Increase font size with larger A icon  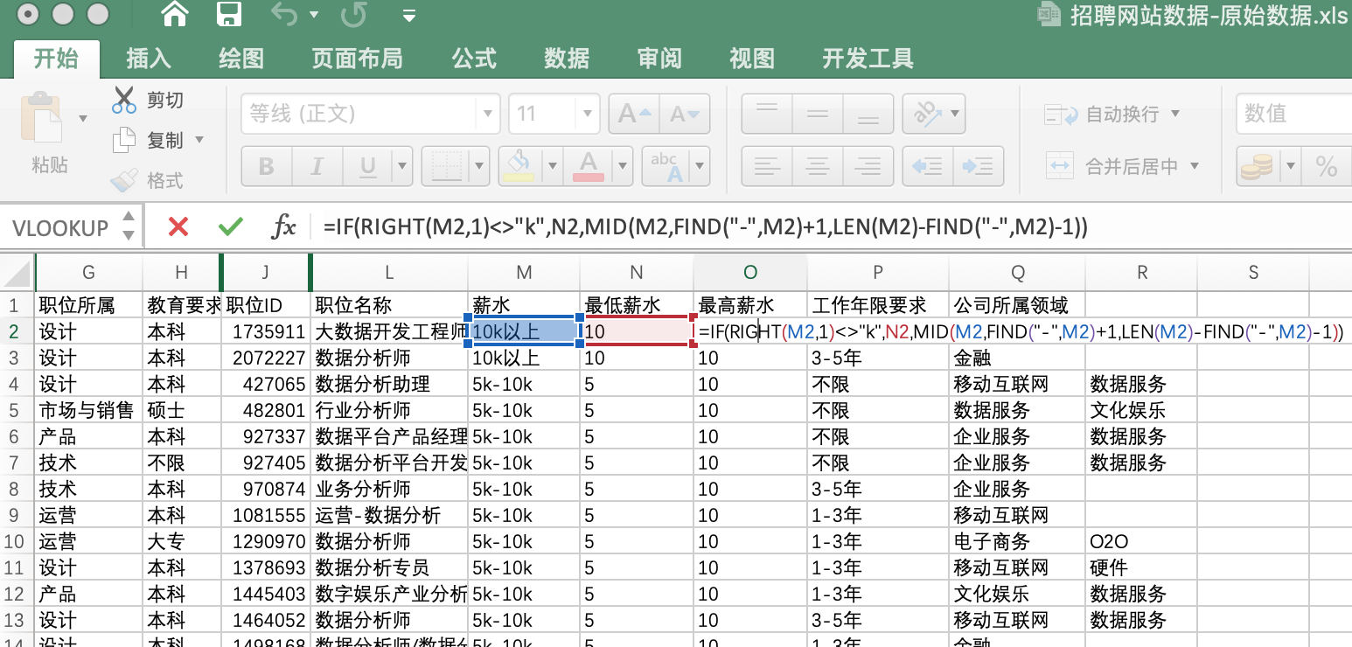click(634, 115)
